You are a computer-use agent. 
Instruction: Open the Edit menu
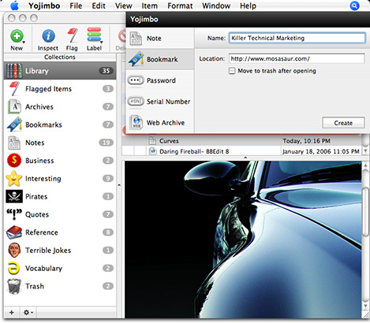[99, 6]
